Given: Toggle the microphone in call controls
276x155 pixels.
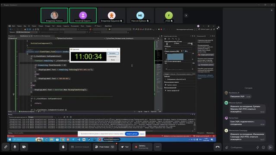Looking at the screenshot, I should 15,147.
